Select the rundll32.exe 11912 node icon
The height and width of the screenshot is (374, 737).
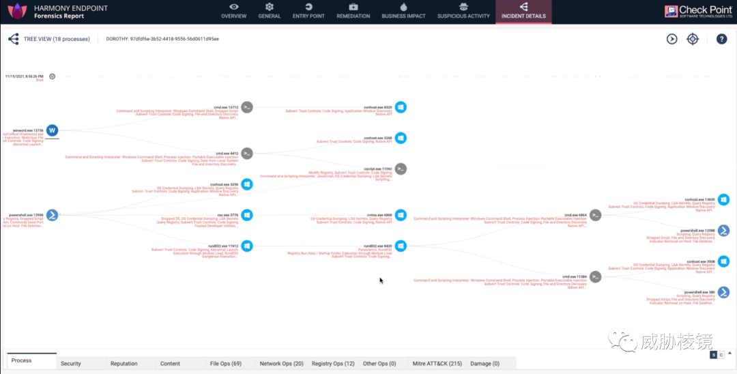tap(247, 246)
